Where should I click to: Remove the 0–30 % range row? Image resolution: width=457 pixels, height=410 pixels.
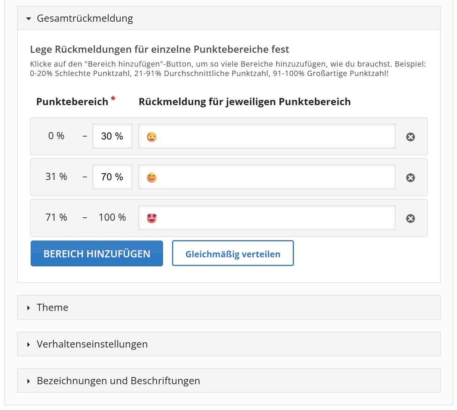tap(410, 137)
